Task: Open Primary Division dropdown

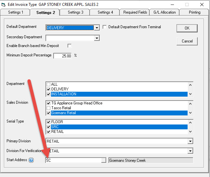Action: (190, 141)
